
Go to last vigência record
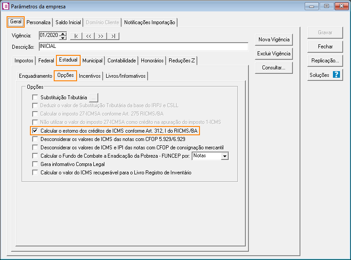click(x=113, y=36)
